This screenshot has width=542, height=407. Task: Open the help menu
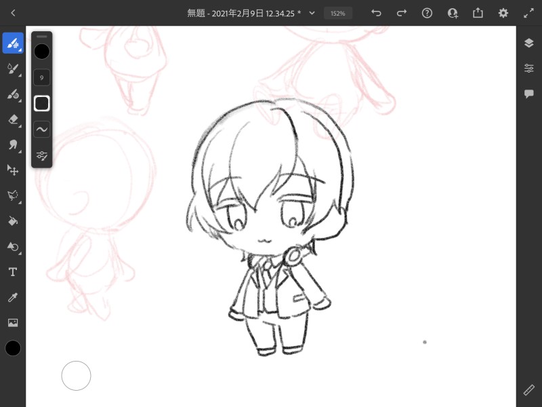pos(427,13)
